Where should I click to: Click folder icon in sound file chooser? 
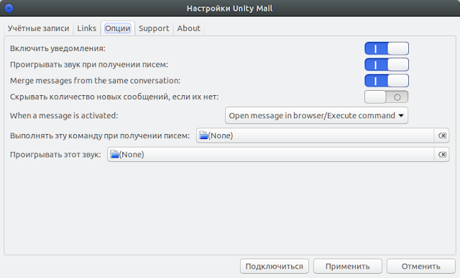[114, 155]
